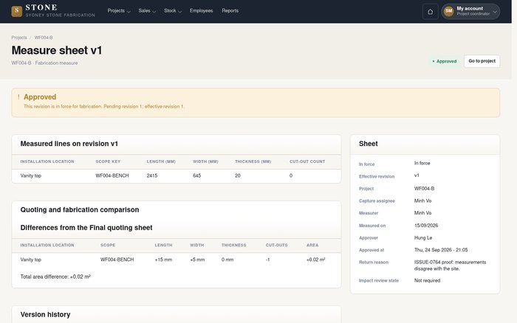Click the Stone logo icon

pyautogui.click(x=17, y=11)
